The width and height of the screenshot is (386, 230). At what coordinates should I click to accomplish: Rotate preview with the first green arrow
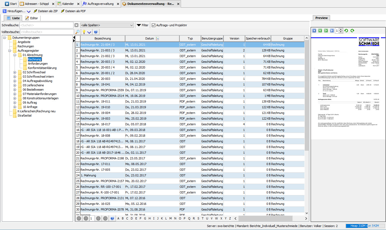[346, 31]
